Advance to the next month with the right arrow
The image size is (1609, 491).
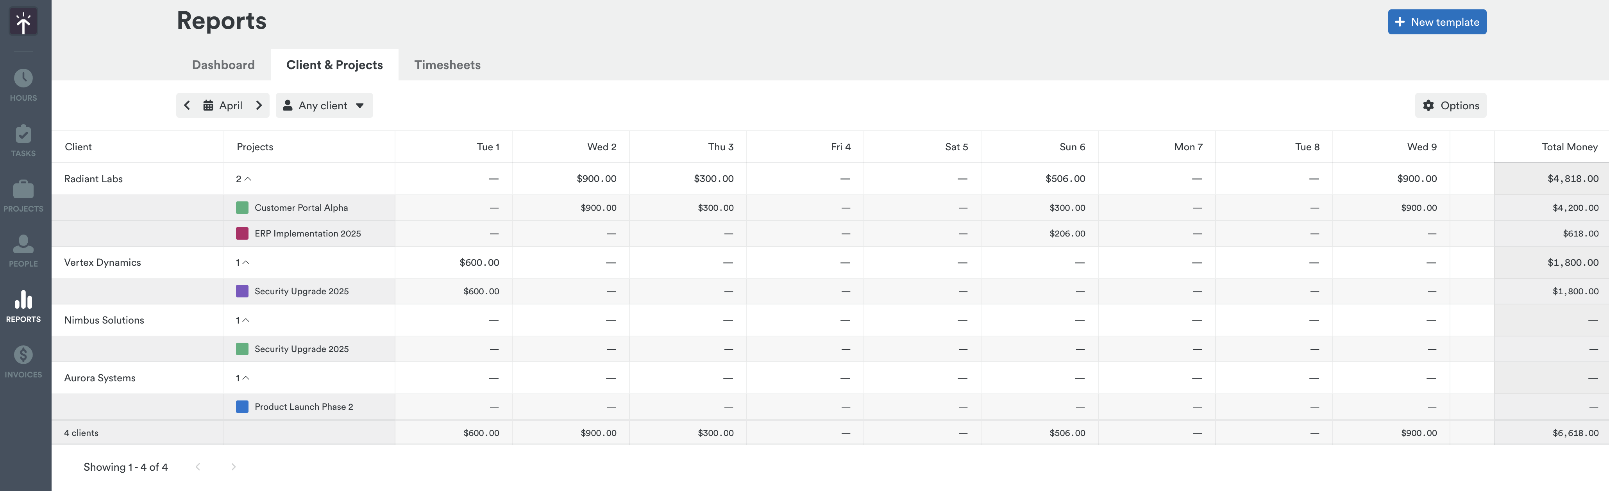pyautogui.click(x=259, y=105)
